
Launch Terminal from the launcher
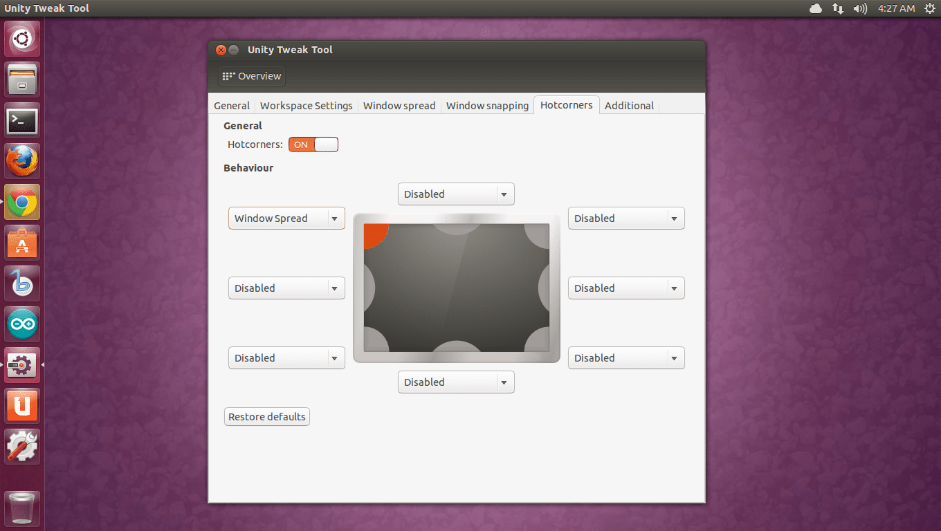[22, 121]
